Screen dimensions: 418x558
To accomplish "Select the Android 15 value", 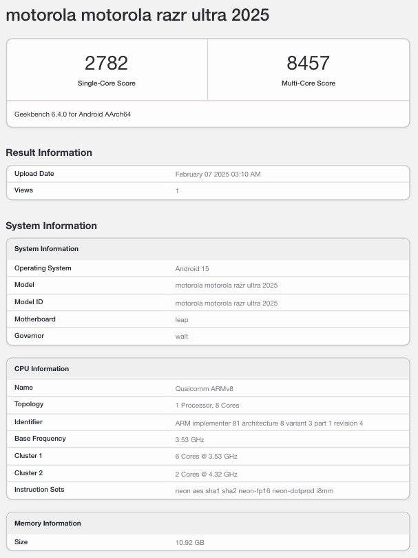I will coord(192,269).
